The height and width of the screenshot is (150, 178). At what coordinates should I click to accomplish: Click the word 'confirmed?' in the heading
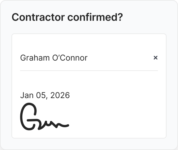95,18
